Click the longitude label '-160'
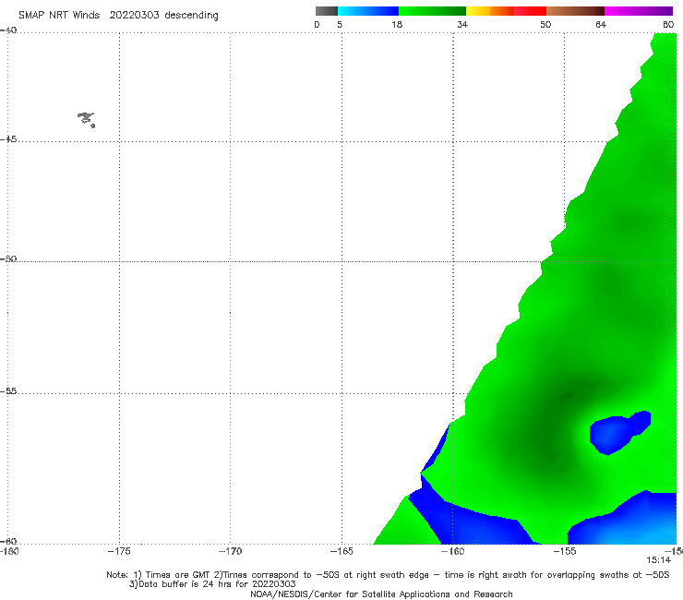683x600 pixels. [x=452, y=551]
